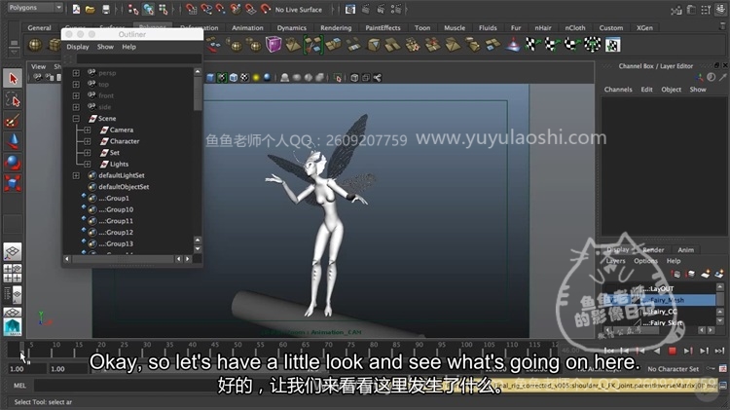This screenshot has height=410, width=730.
Task: Create polygon sphere from shelf
Action: pos(35,45)
